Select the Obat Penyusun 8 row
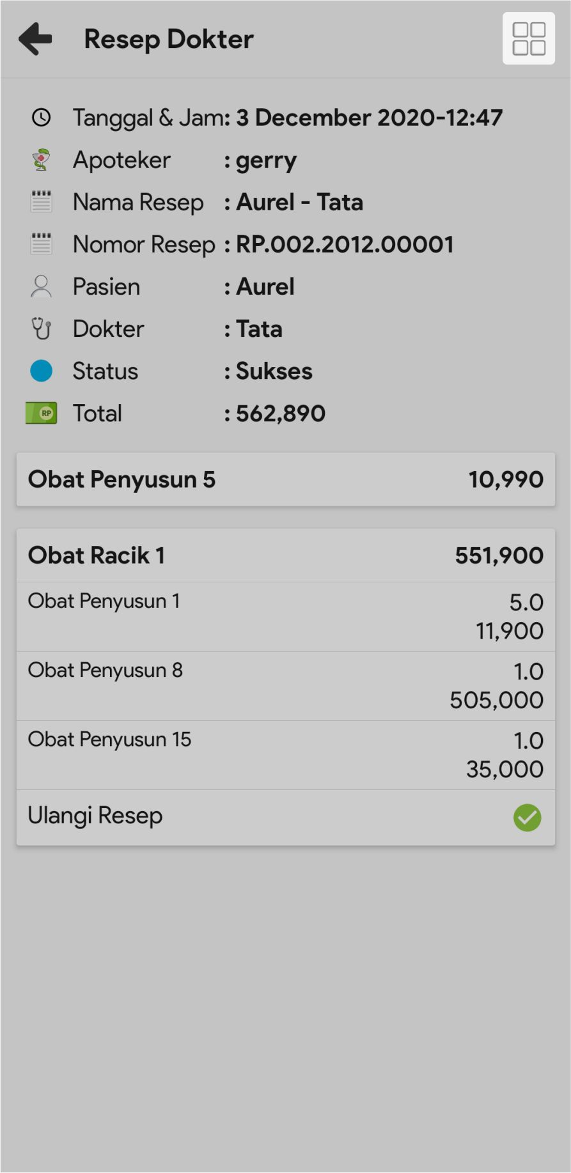571x1173 pixels. (x=285, y=685)
